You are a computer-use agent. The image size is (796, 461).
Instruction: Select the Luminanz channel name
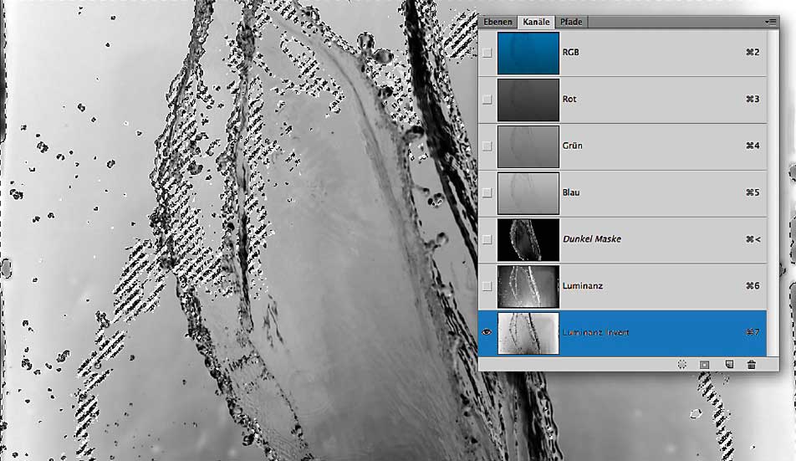(582, 286)
